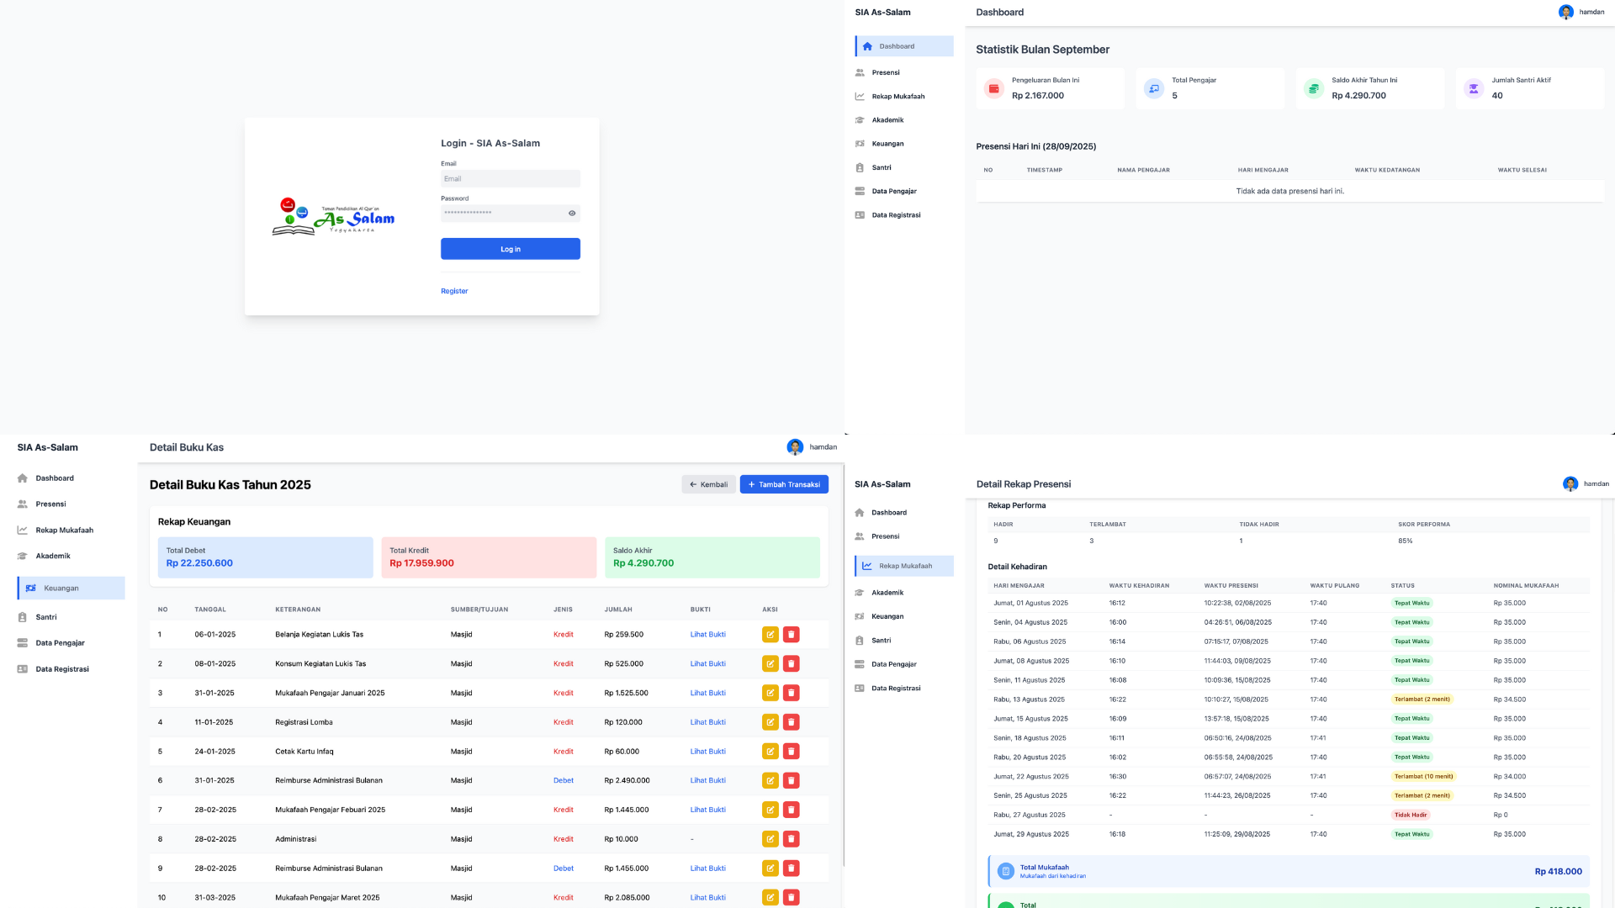The height and width of the screenshot is (908, 1615).
Task: Click the blue Log in button
Action: coord(510,249)
